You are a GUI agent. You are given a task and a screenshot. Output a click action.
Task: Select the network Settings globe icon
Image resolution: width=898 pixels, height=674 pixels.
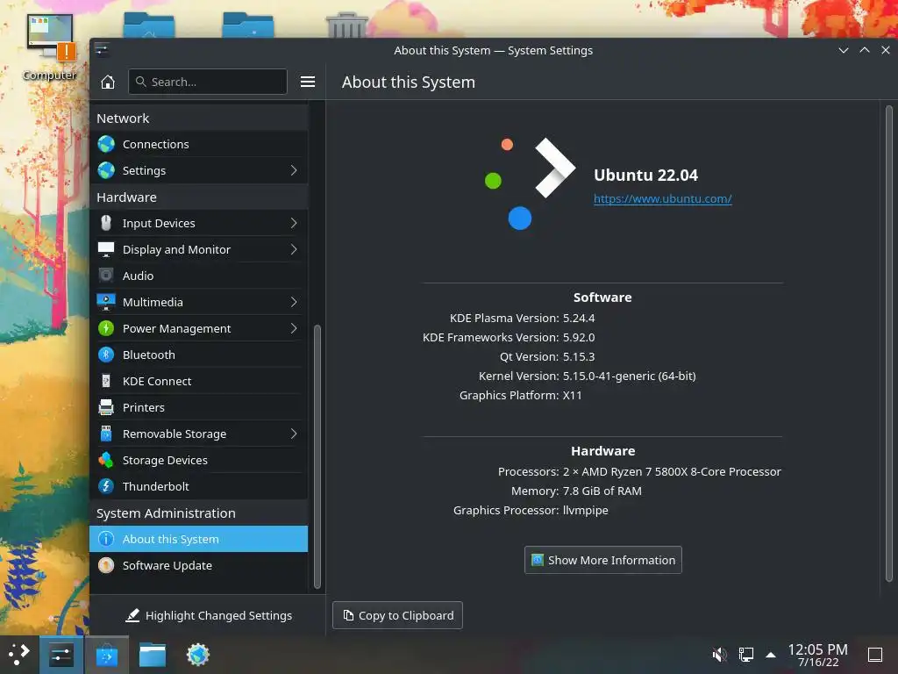click(106, 170)
